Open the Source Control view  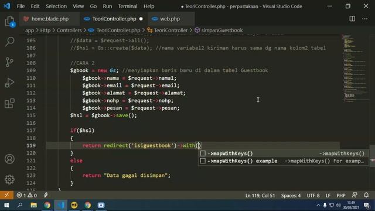tap(9, 62)
